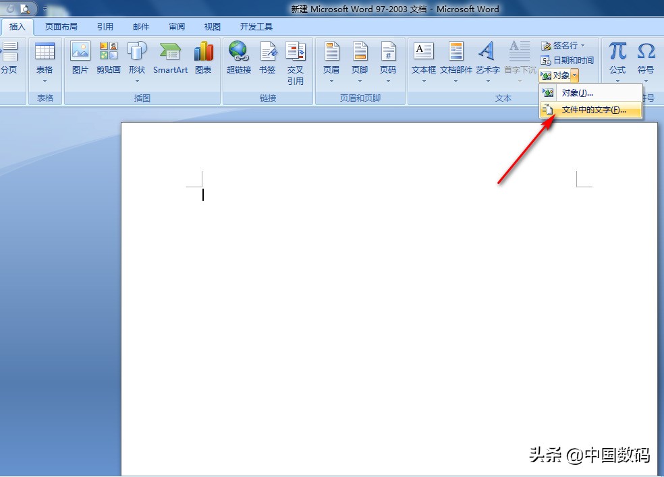Expand the arrow under 形状

pyautogui.click(x=137, y=82)
